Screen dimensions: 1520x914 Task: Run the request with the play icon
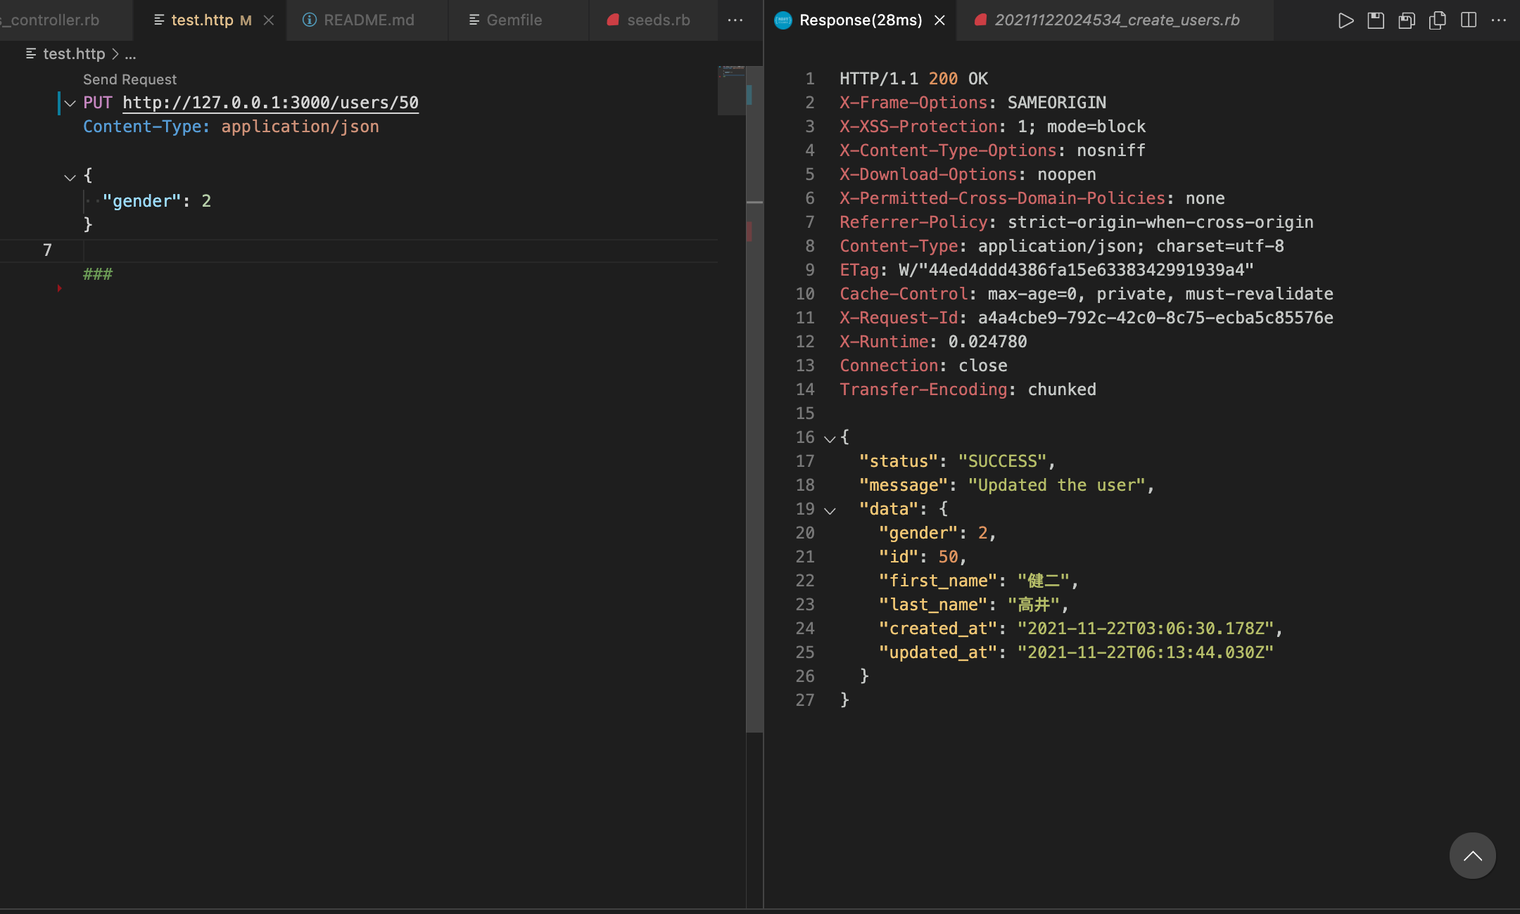1346,20
